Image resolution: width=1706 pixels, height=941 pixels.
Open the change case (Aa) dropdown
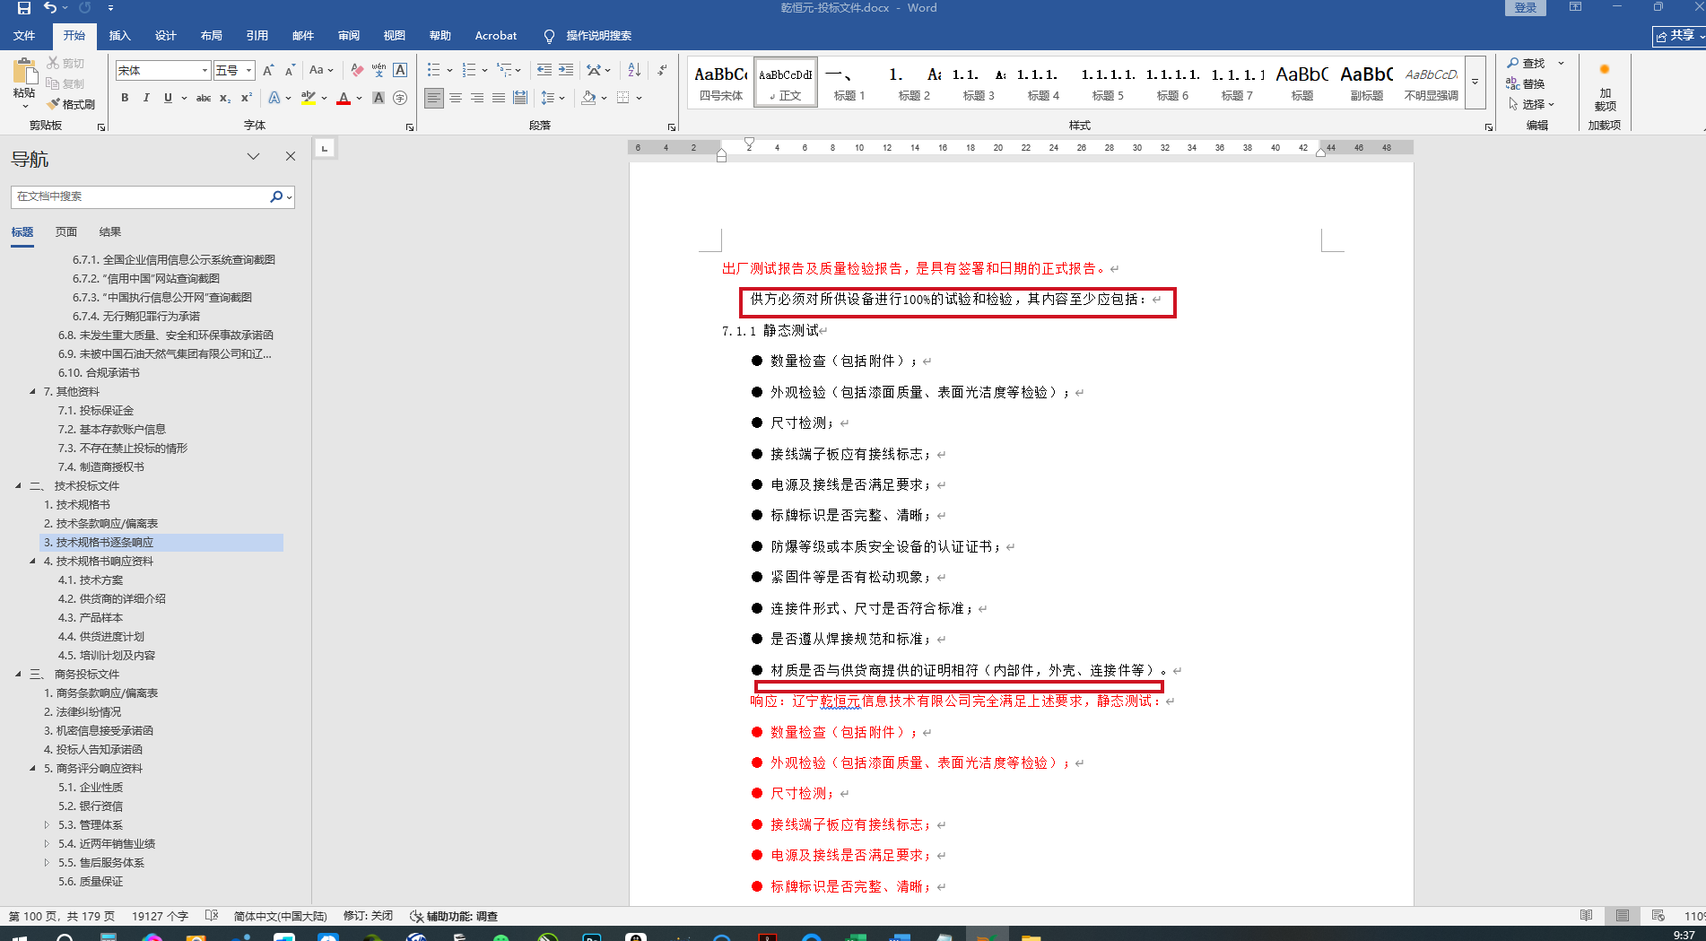click(x=321, y=70)
